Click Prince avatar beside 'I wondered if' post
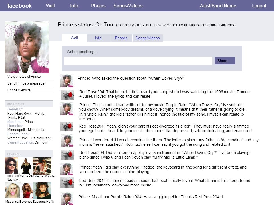This screenshot has width=274, height=205. pyautogui.click(x=67, y=140)
